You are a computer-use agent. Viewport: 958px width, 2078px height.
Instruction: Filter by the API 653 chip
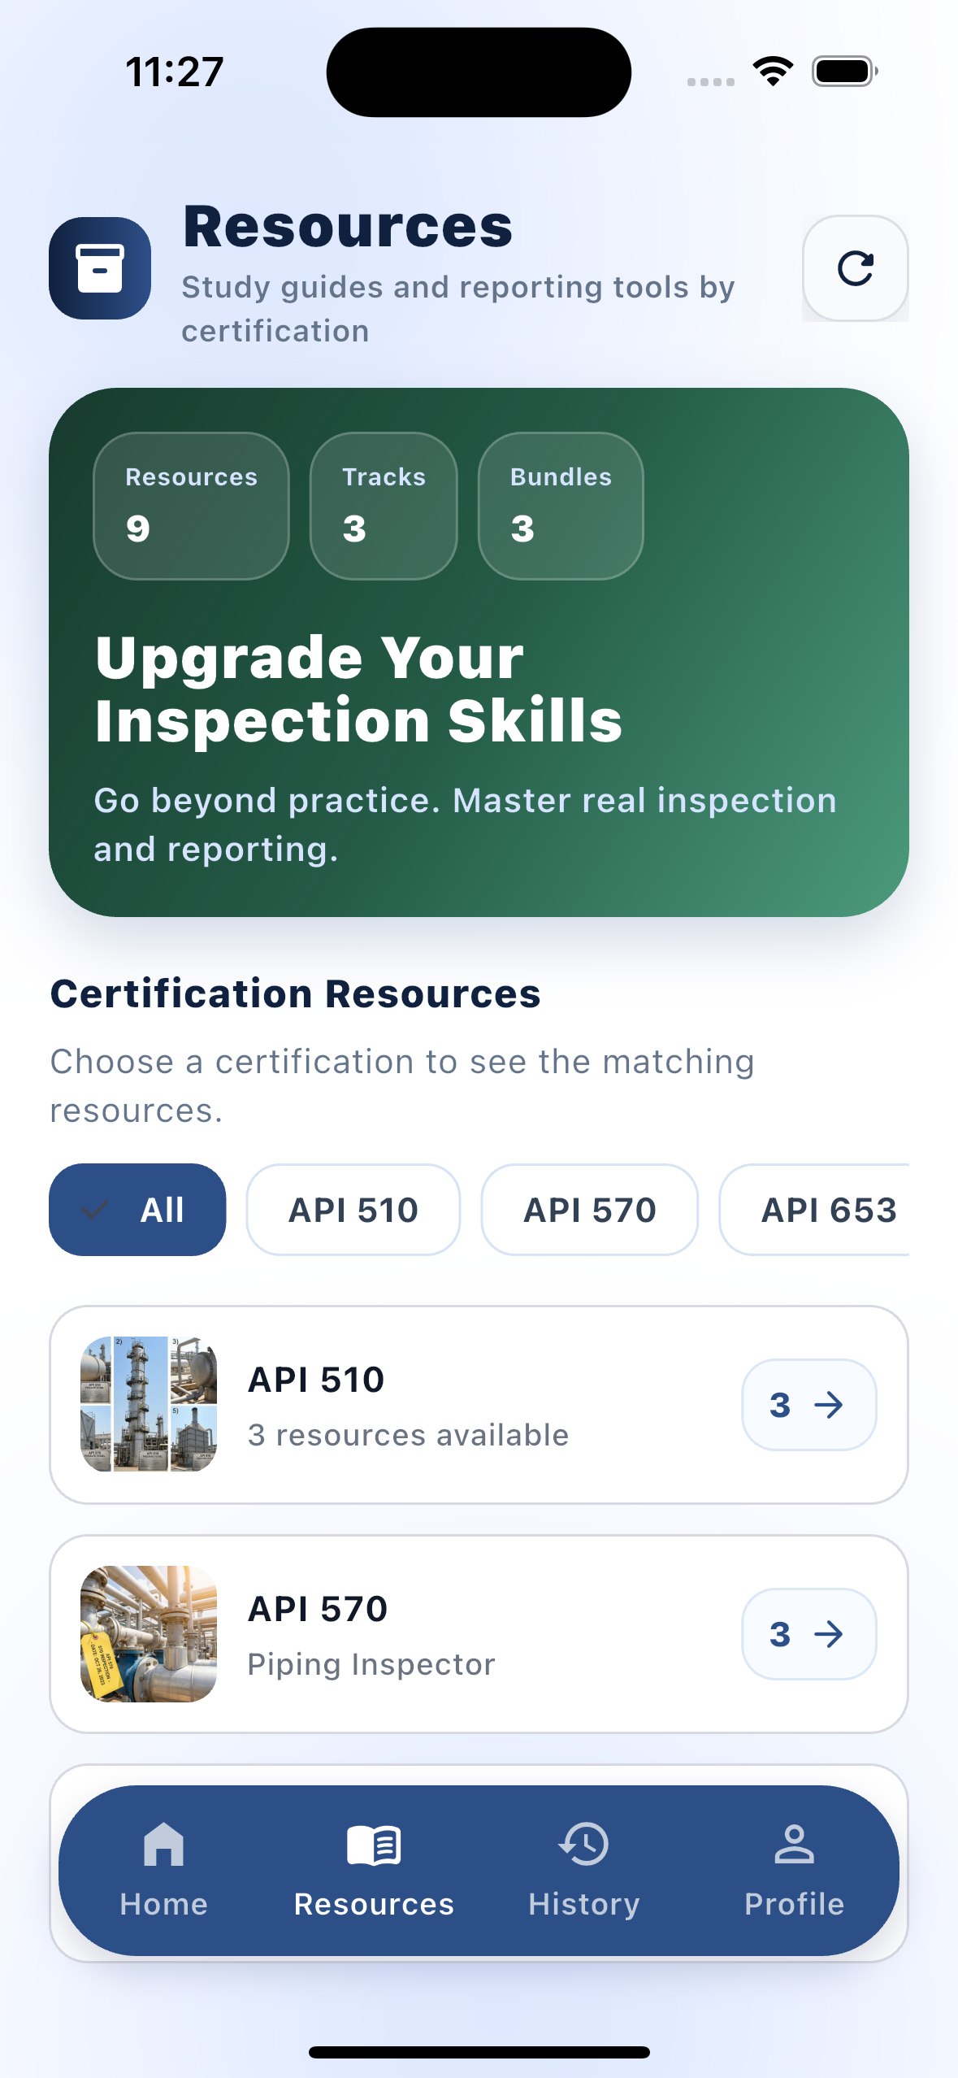point(815,1210)
